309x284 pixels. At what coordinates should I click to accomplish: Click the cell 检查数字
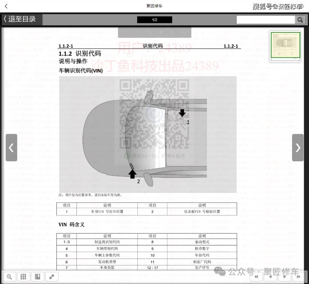[x=202, y=249]
